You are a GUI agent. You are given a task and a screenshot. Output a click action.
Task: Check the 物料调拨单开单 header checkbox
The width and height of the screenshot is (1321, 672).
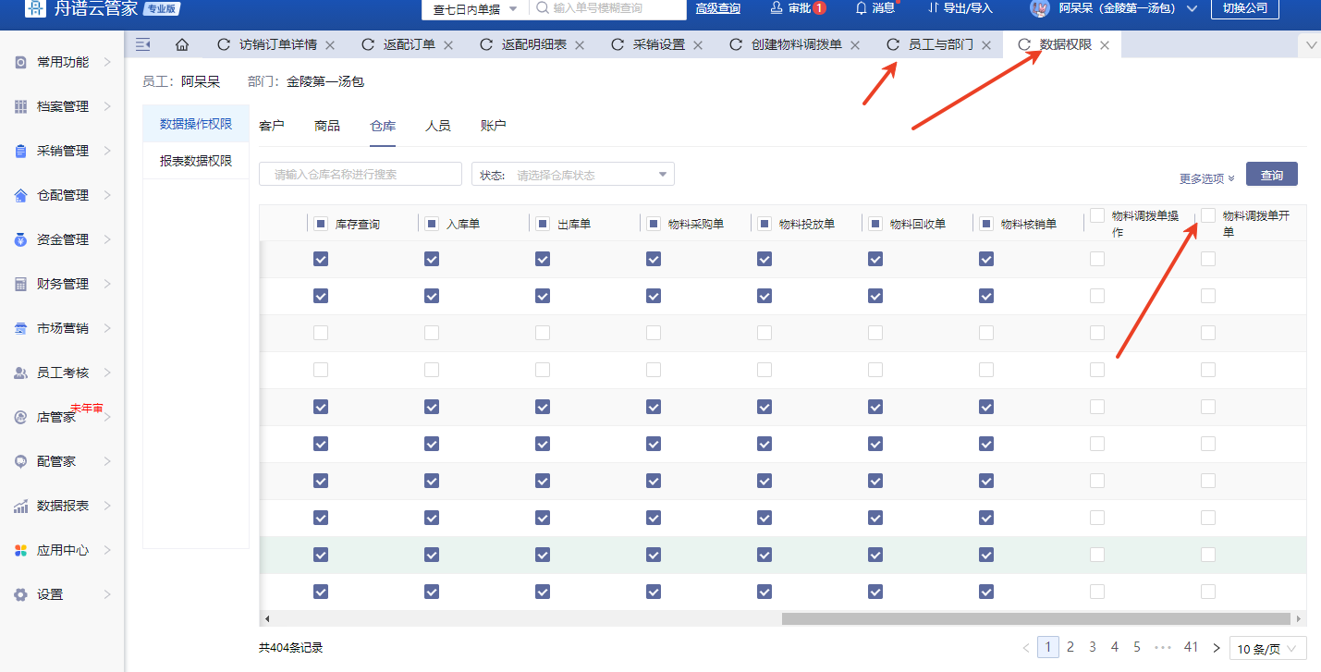pyautogui.click(x=1208, y=215)
